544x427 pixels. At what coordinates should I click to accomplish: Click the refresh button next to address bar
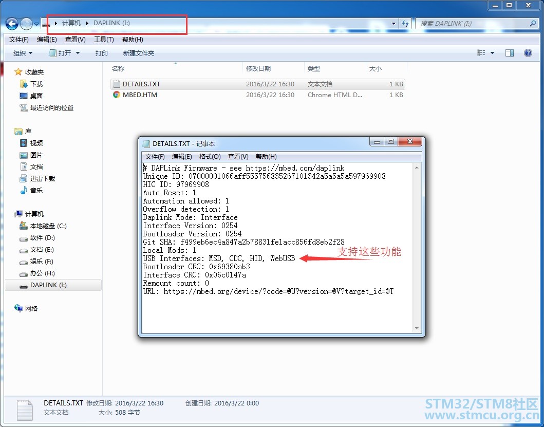point(405,24)
